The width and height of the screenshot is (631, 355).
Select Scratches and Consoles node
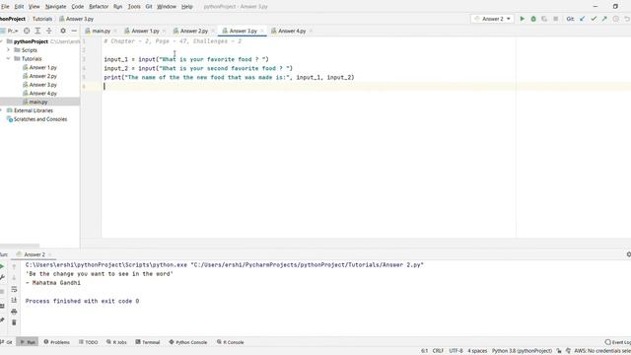click(x=40, y=119)
